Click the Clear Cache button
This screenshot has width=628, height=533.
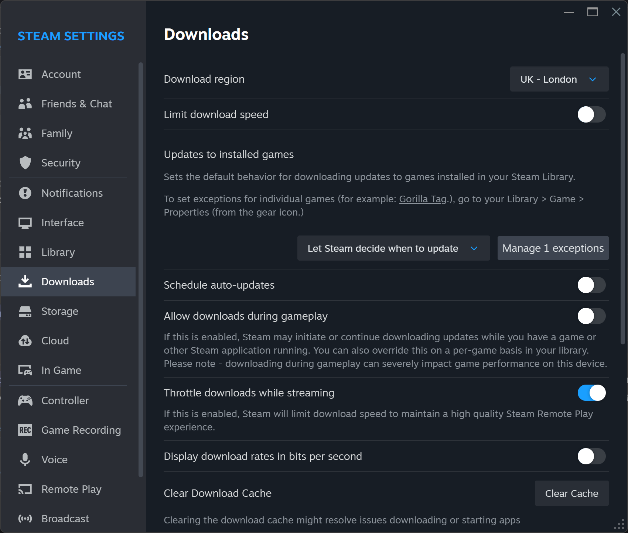click(x=571, y=493)
